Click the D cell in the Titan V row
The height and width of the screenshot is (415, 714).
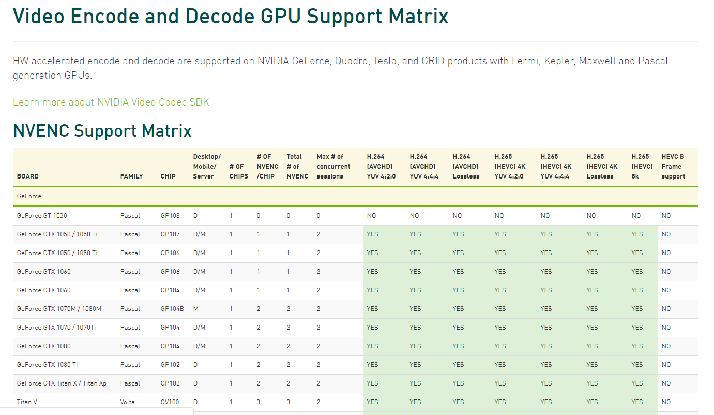point(195,402)
